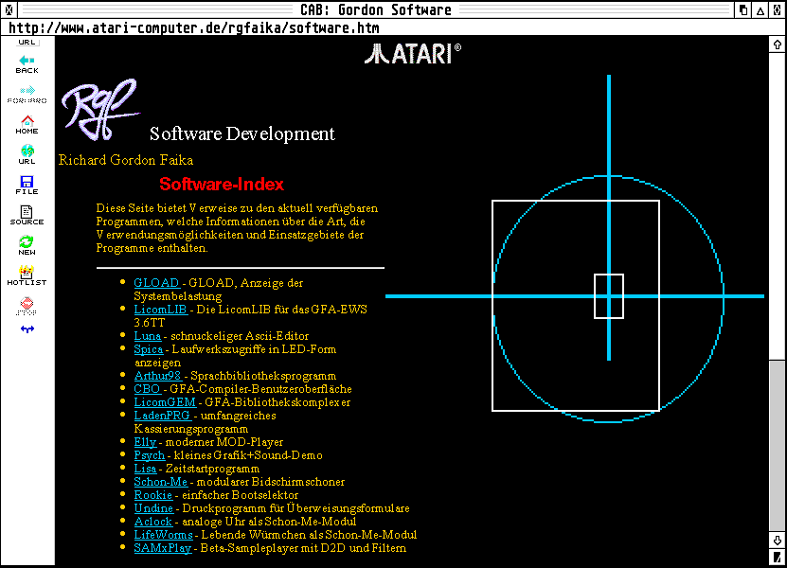This screenshot has height=568, width=787.
Task: Follow the Psych demo link
Action: click(149, 455)
